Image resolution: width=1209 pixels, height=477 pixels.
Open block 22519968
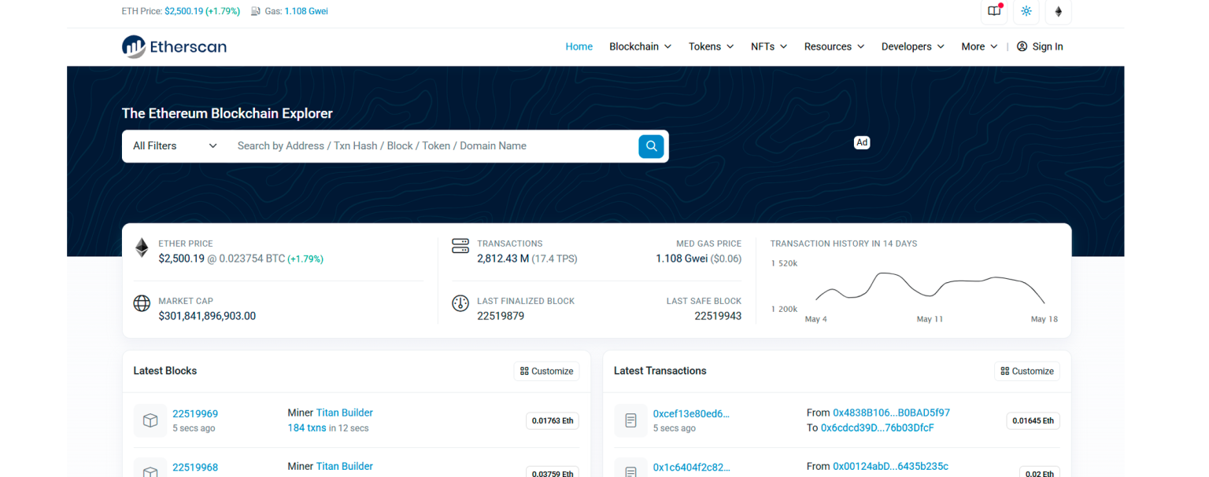[x=195, y=468]
